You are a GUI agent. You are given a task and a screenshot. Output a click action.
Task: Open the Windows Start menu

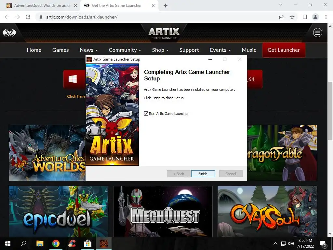pos(8,243)
